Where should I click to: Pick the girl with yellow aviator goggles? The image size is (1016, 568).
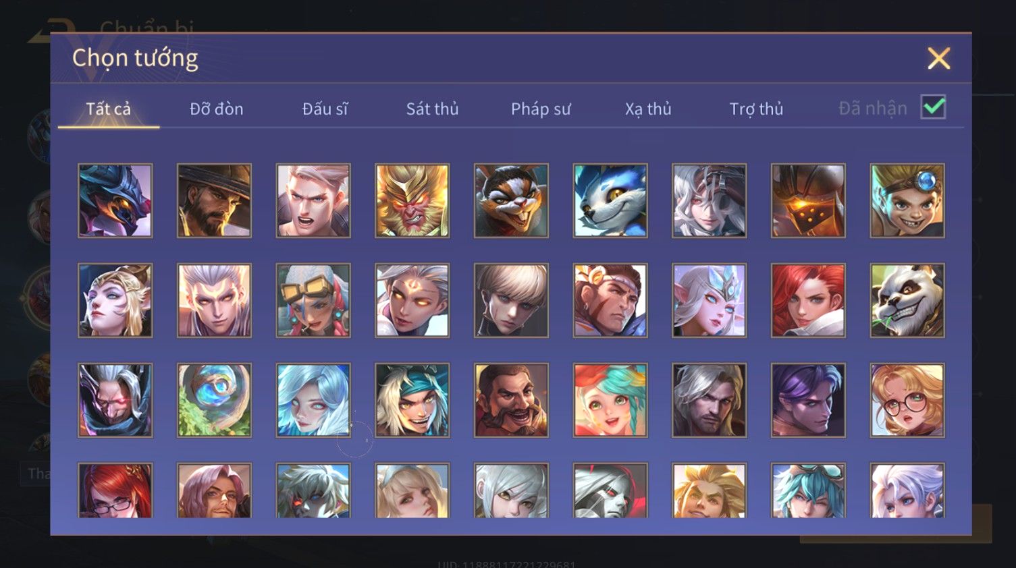[x=313, y=300]
